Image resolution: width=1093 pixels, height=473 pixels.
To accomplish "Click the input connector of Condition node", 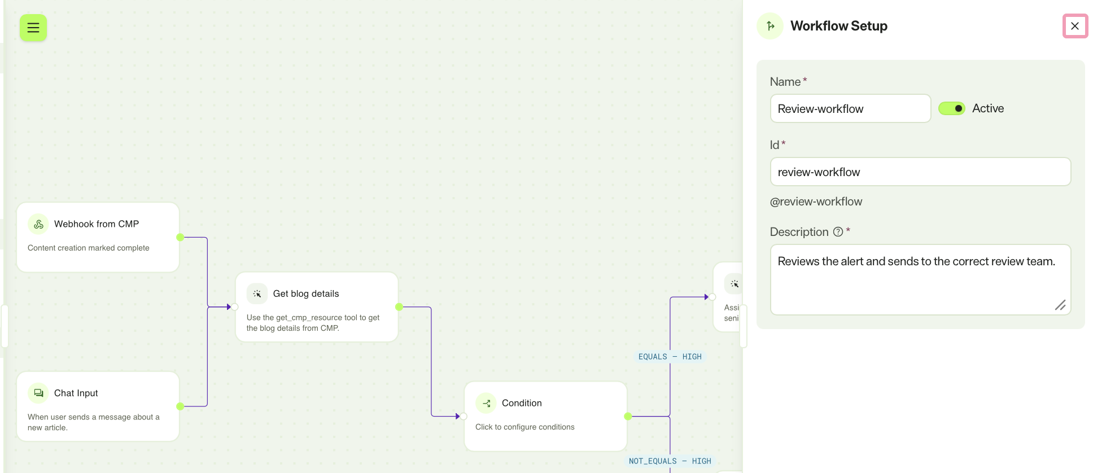I will click(x=464, y=417).
